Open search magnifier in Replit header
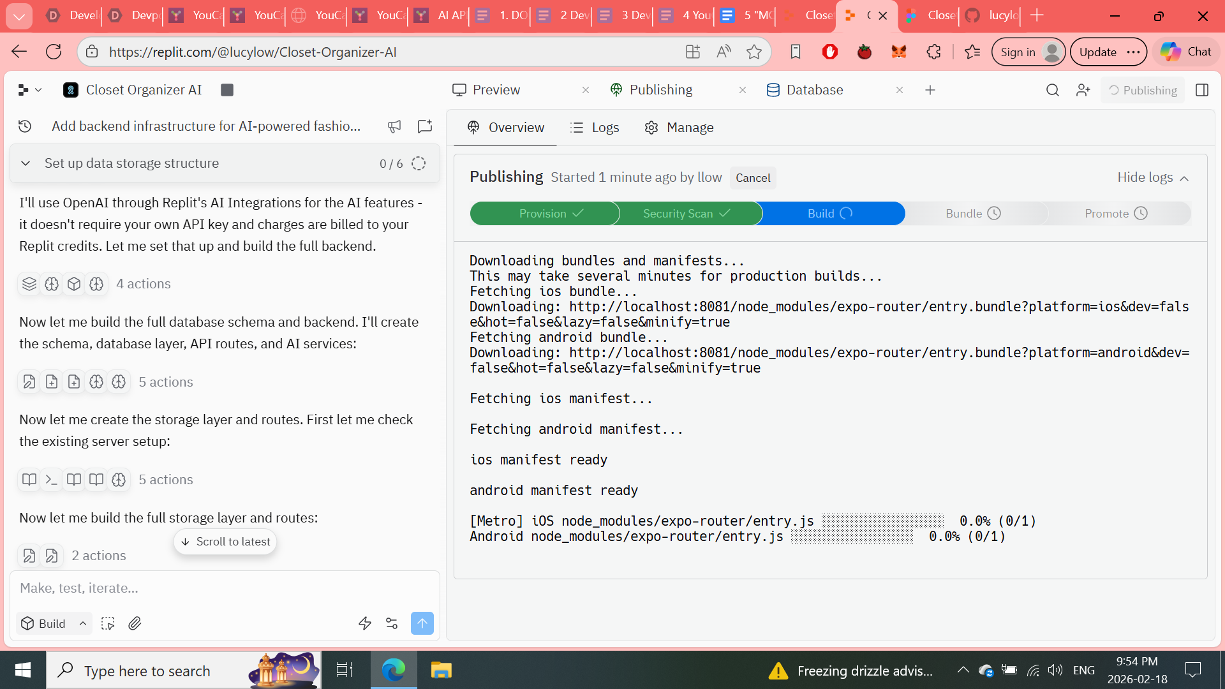 point(1053,90)
